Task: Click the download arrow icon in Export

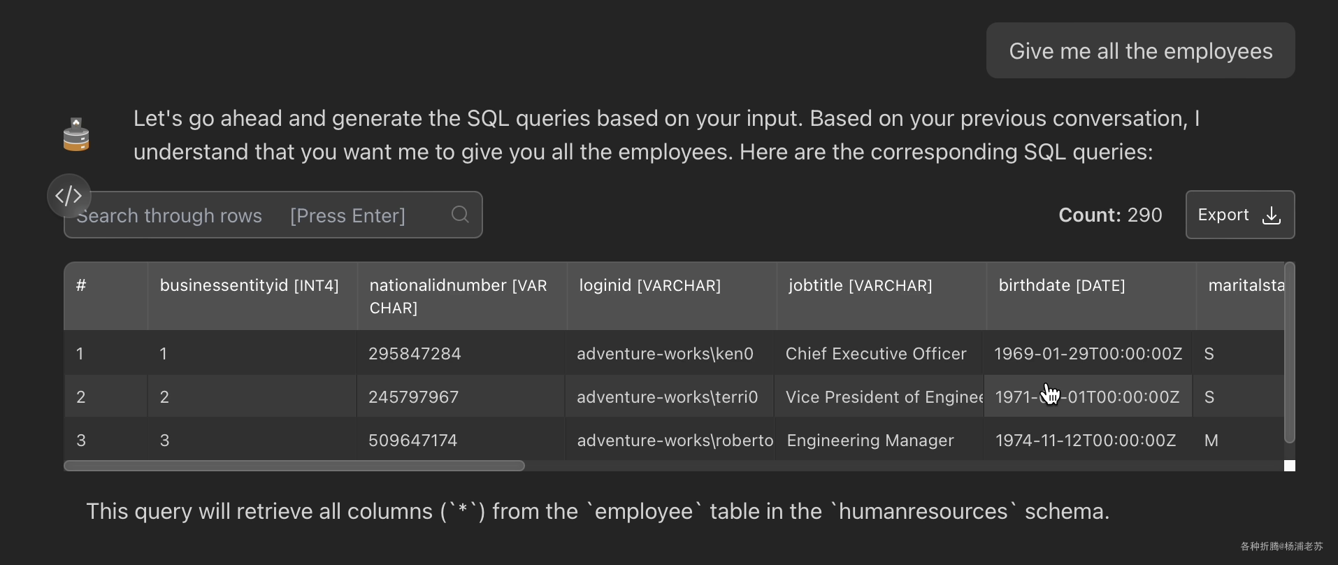Action: 1272,215
